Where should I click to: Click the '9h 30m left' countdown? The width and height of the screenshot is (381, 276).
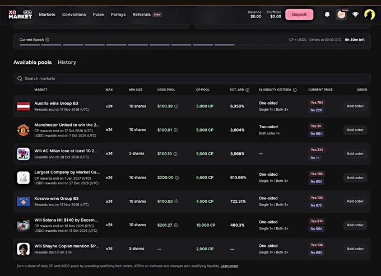click(x=355, y=40)
